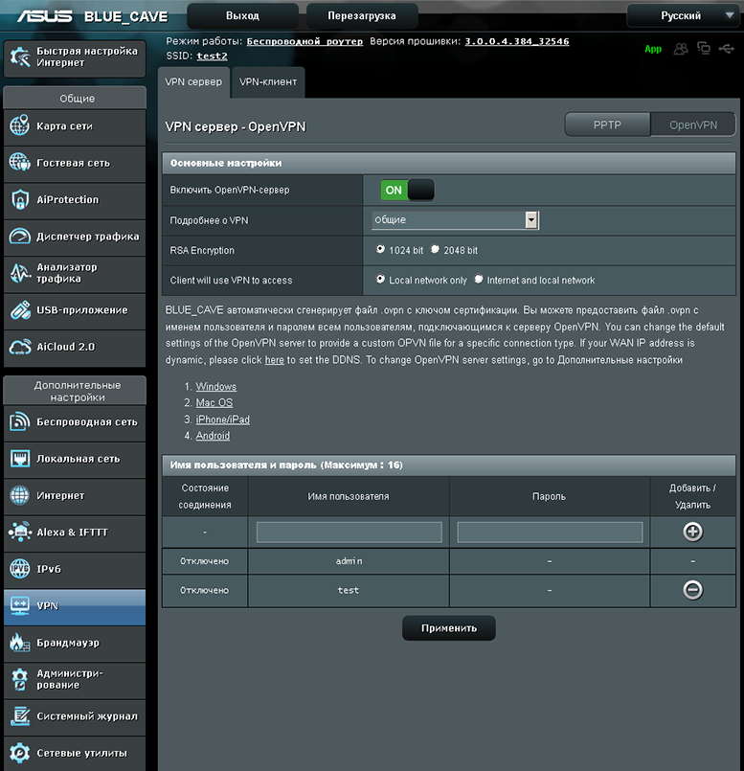Click the Administration gear icon
This screenshot has height=771, width=744.
click(20, 679)
